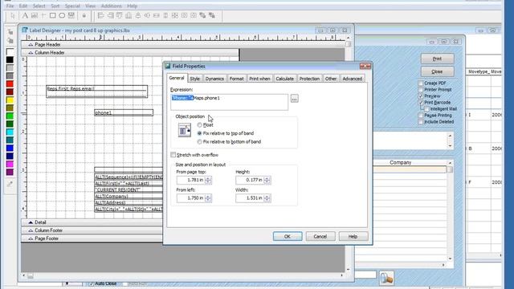Click Center Vertically layout icon
Image resolution: width=514 pixels, height=289 pixels.
(x=194, y=15)
